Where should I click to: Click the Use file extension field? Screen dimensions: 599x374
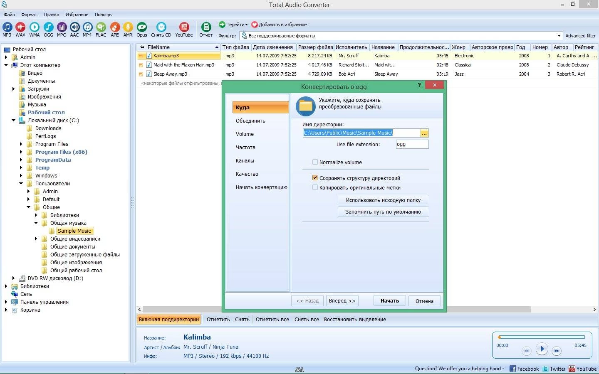pyautogui.click(x=412, y=144)
